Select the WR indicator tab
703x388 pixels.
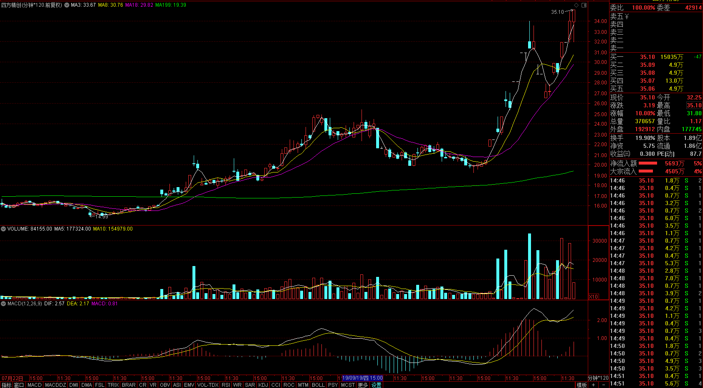238,385
